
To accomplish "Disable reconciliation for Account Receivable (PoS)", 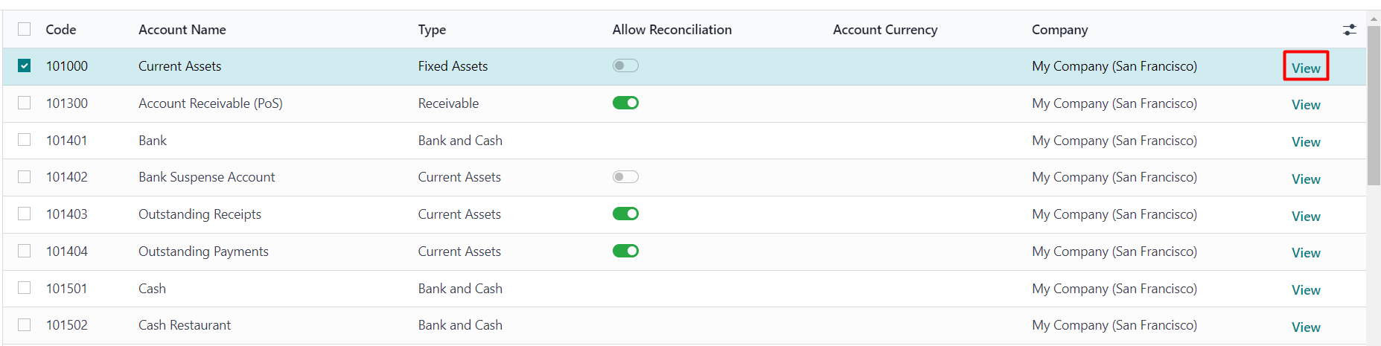I will pyautogui.click(x=625, y=103).
